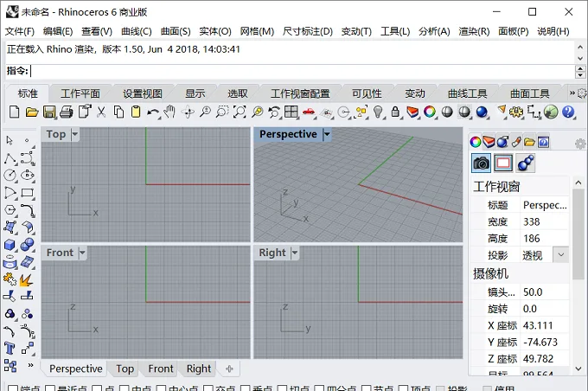Undo with the curved arrow icon
This screenshot has height=391, width=588.
(153, 112)
